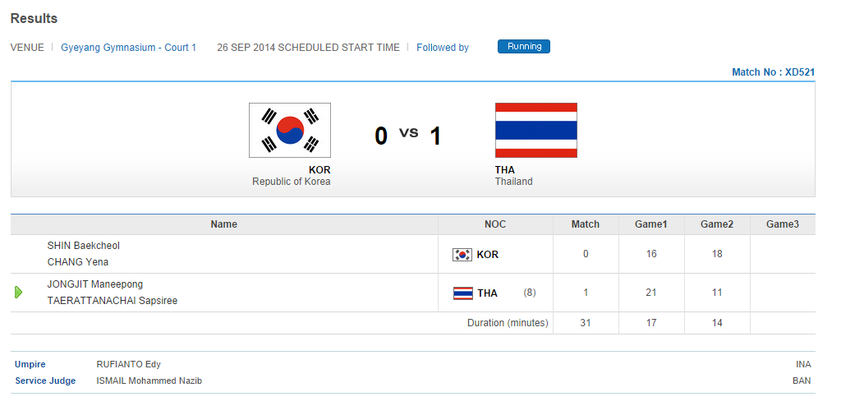Click service judge ISMAIL Mohammed Nazib
This screenshot has height=406, width=841.
[149, 381]
